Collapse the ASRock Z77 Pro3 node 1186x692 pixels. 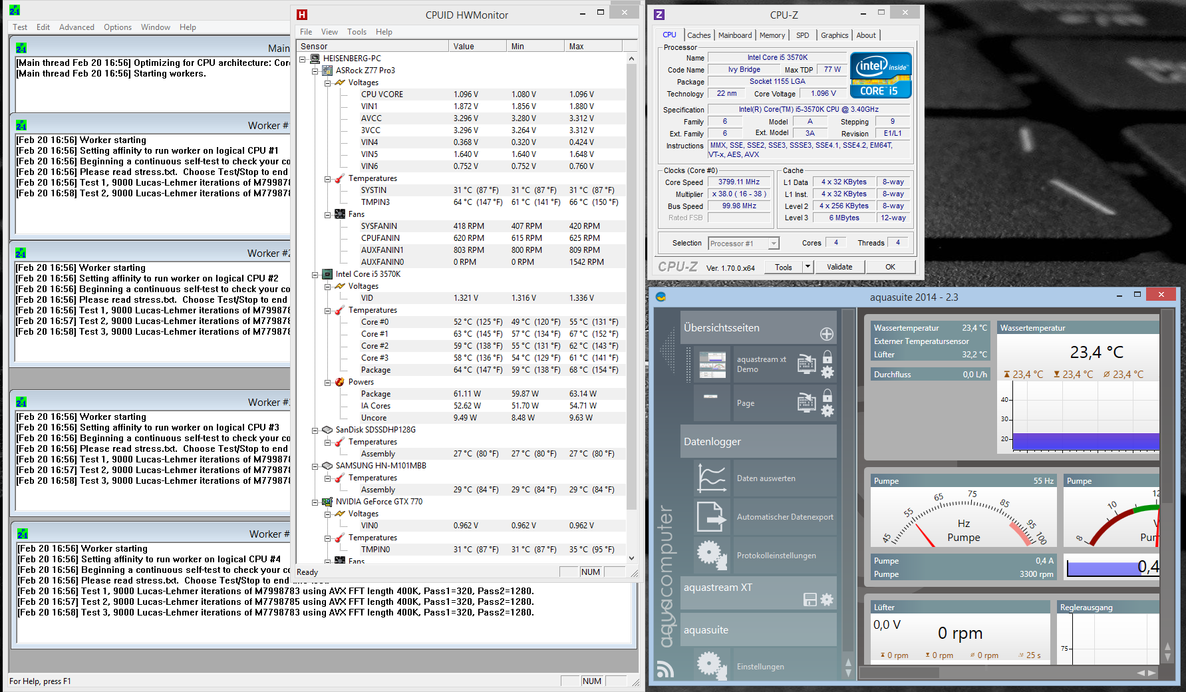tap(315, 71)
